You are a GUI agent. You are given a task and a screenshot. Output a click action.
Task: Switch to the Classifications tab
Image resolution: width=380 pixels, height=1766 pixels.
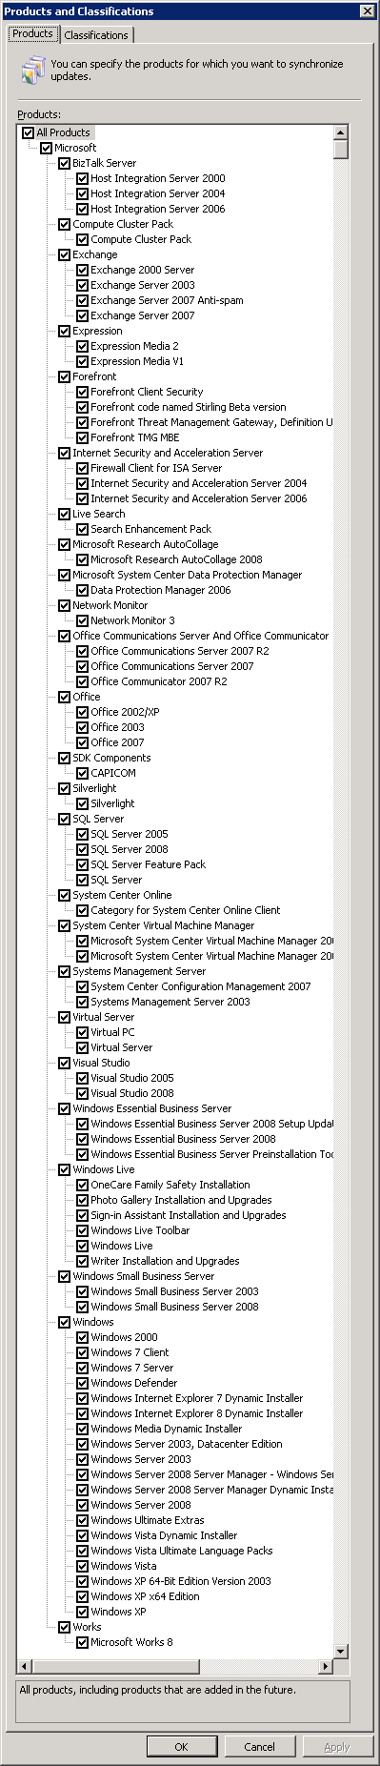(x=96, y=35)
